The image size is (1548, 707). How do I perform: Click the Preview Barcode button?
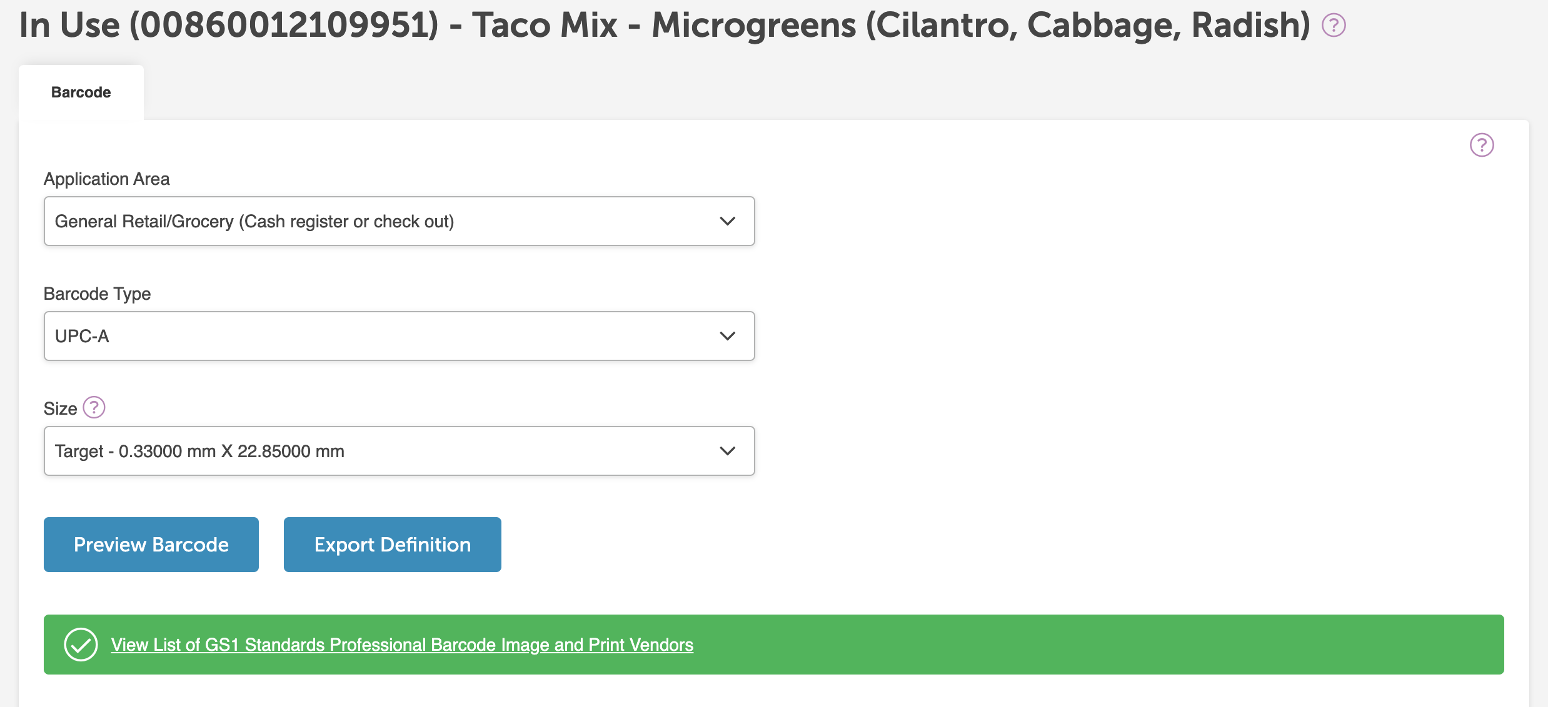(x=150, y=544)
